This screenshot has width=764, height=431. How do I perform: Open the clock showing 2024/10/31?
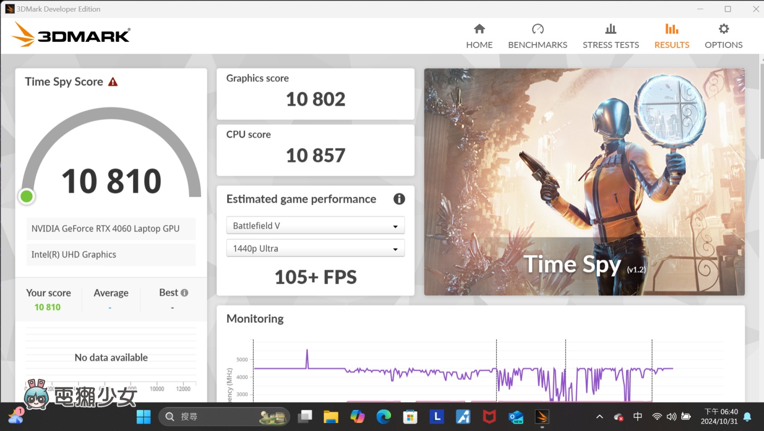[719, 417]
